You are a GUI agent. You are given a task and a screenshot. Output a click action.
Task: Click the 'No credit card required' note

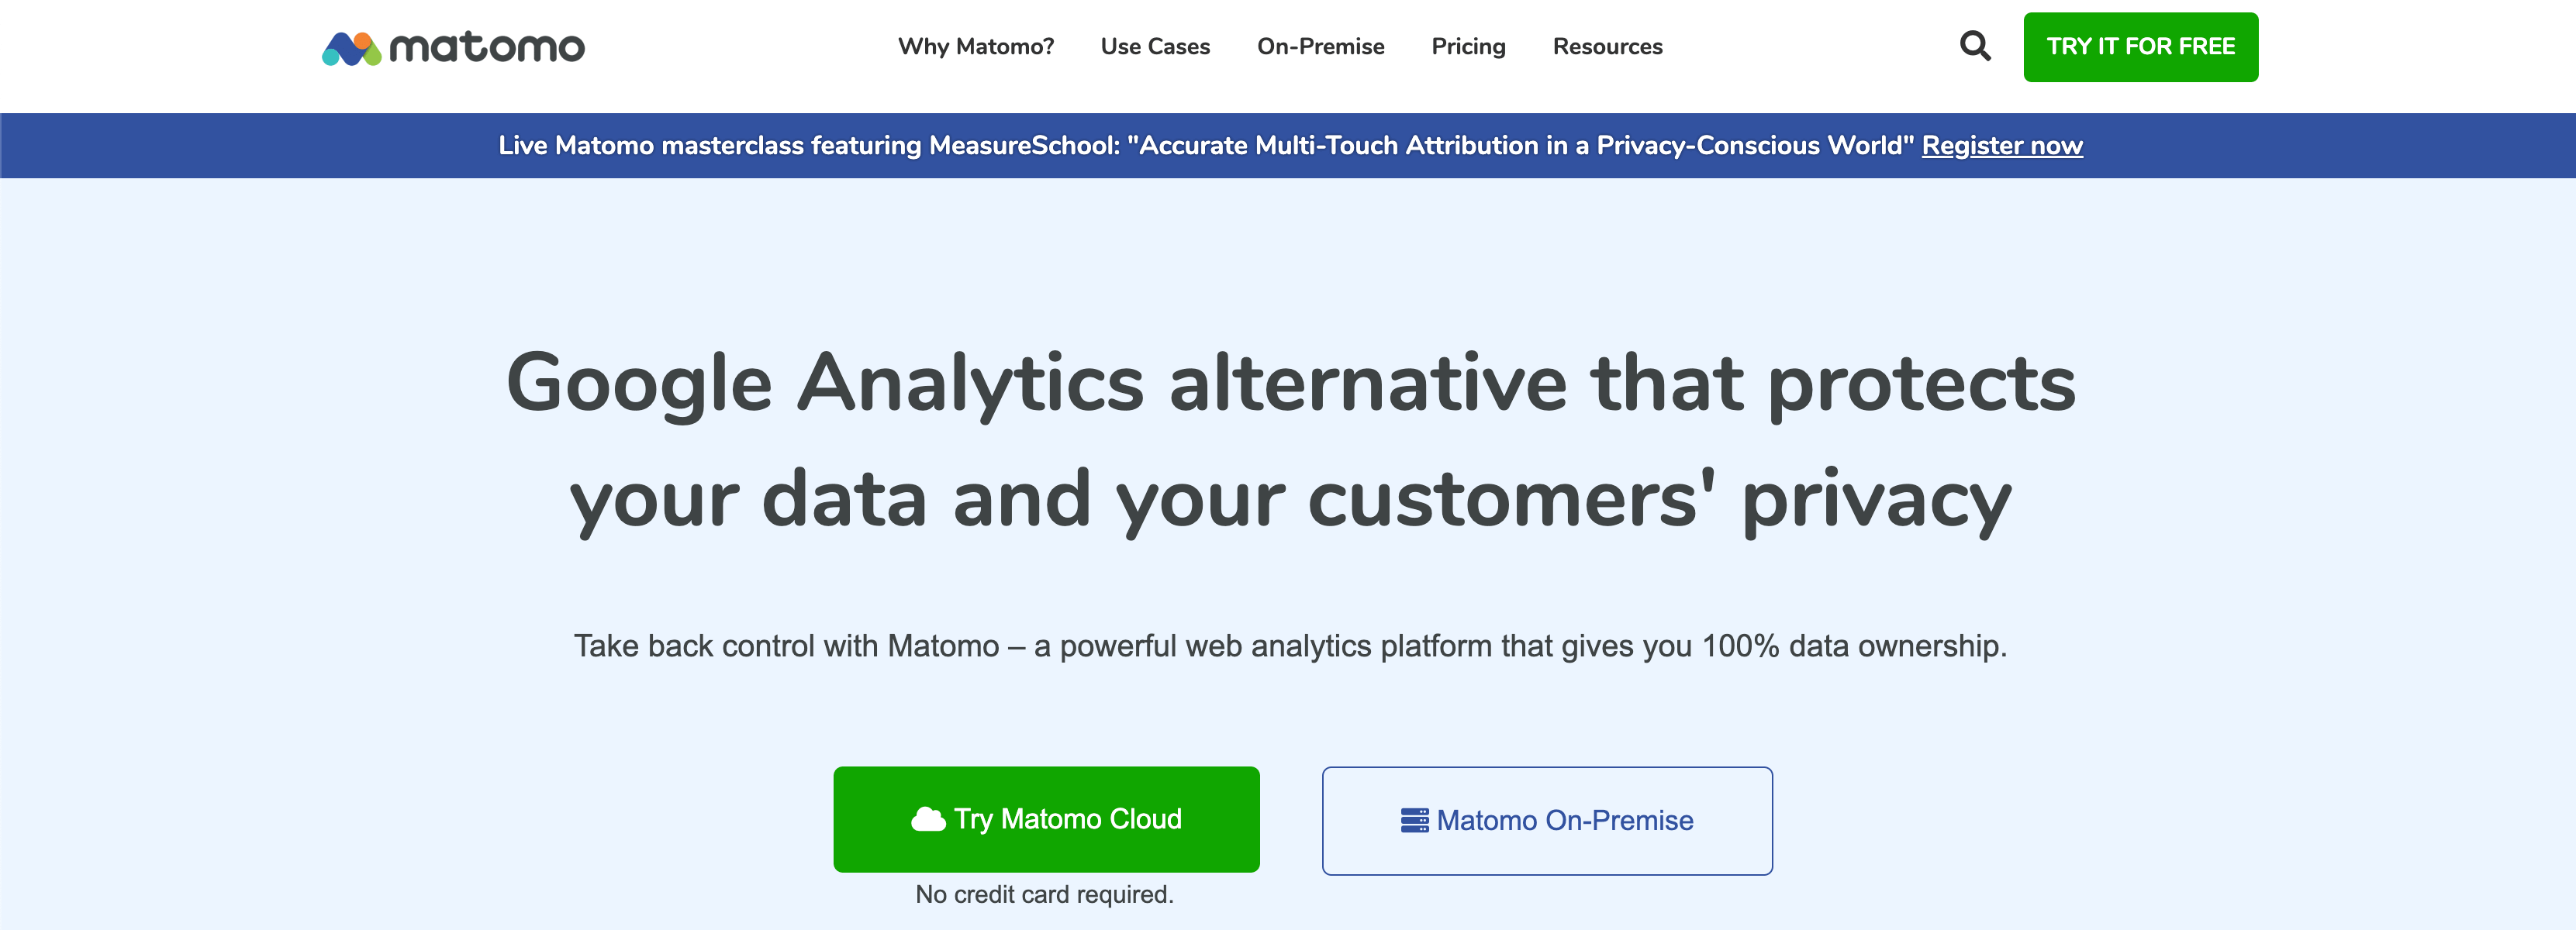tap(1044, 894)
